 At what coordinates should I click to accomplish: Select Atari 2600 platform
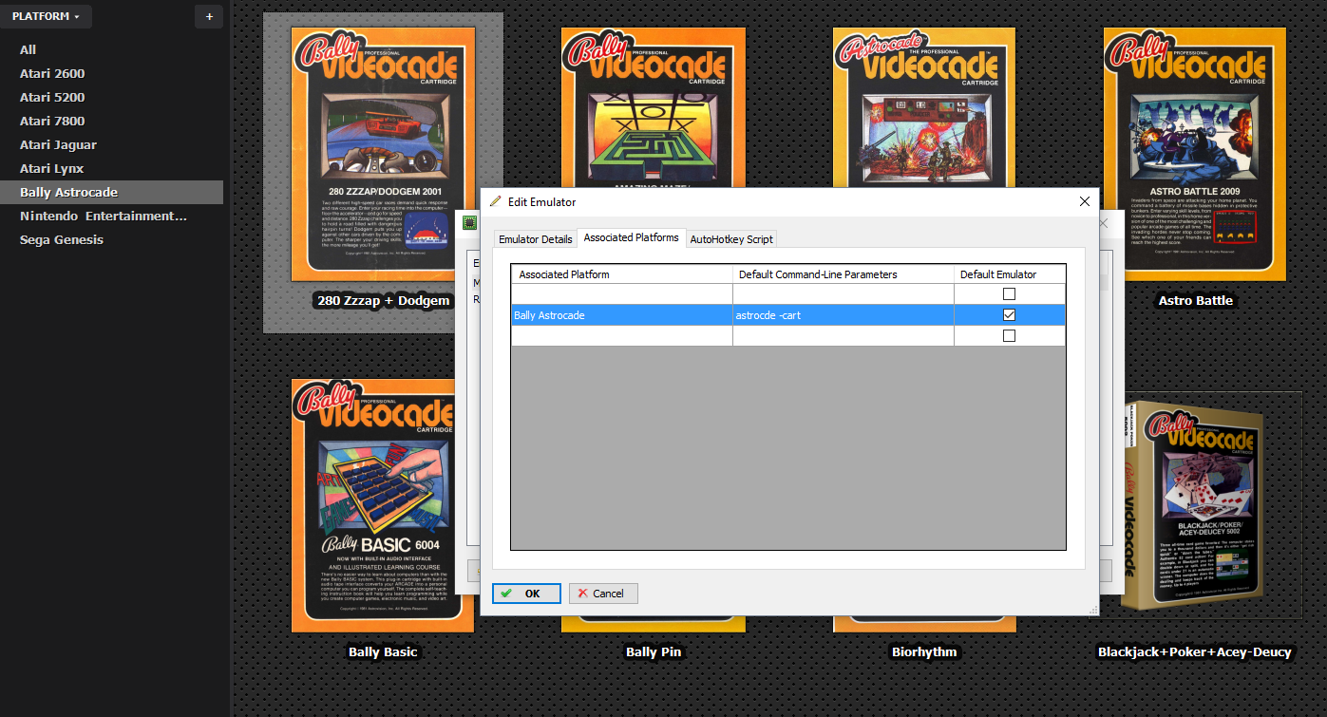53,73
